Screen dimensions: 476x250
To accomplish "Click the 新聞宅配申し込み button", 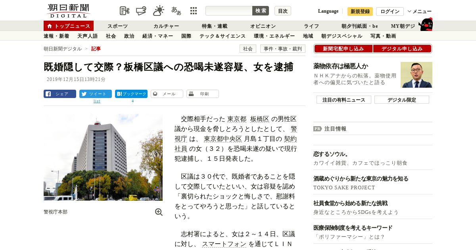I will (344, 49).
